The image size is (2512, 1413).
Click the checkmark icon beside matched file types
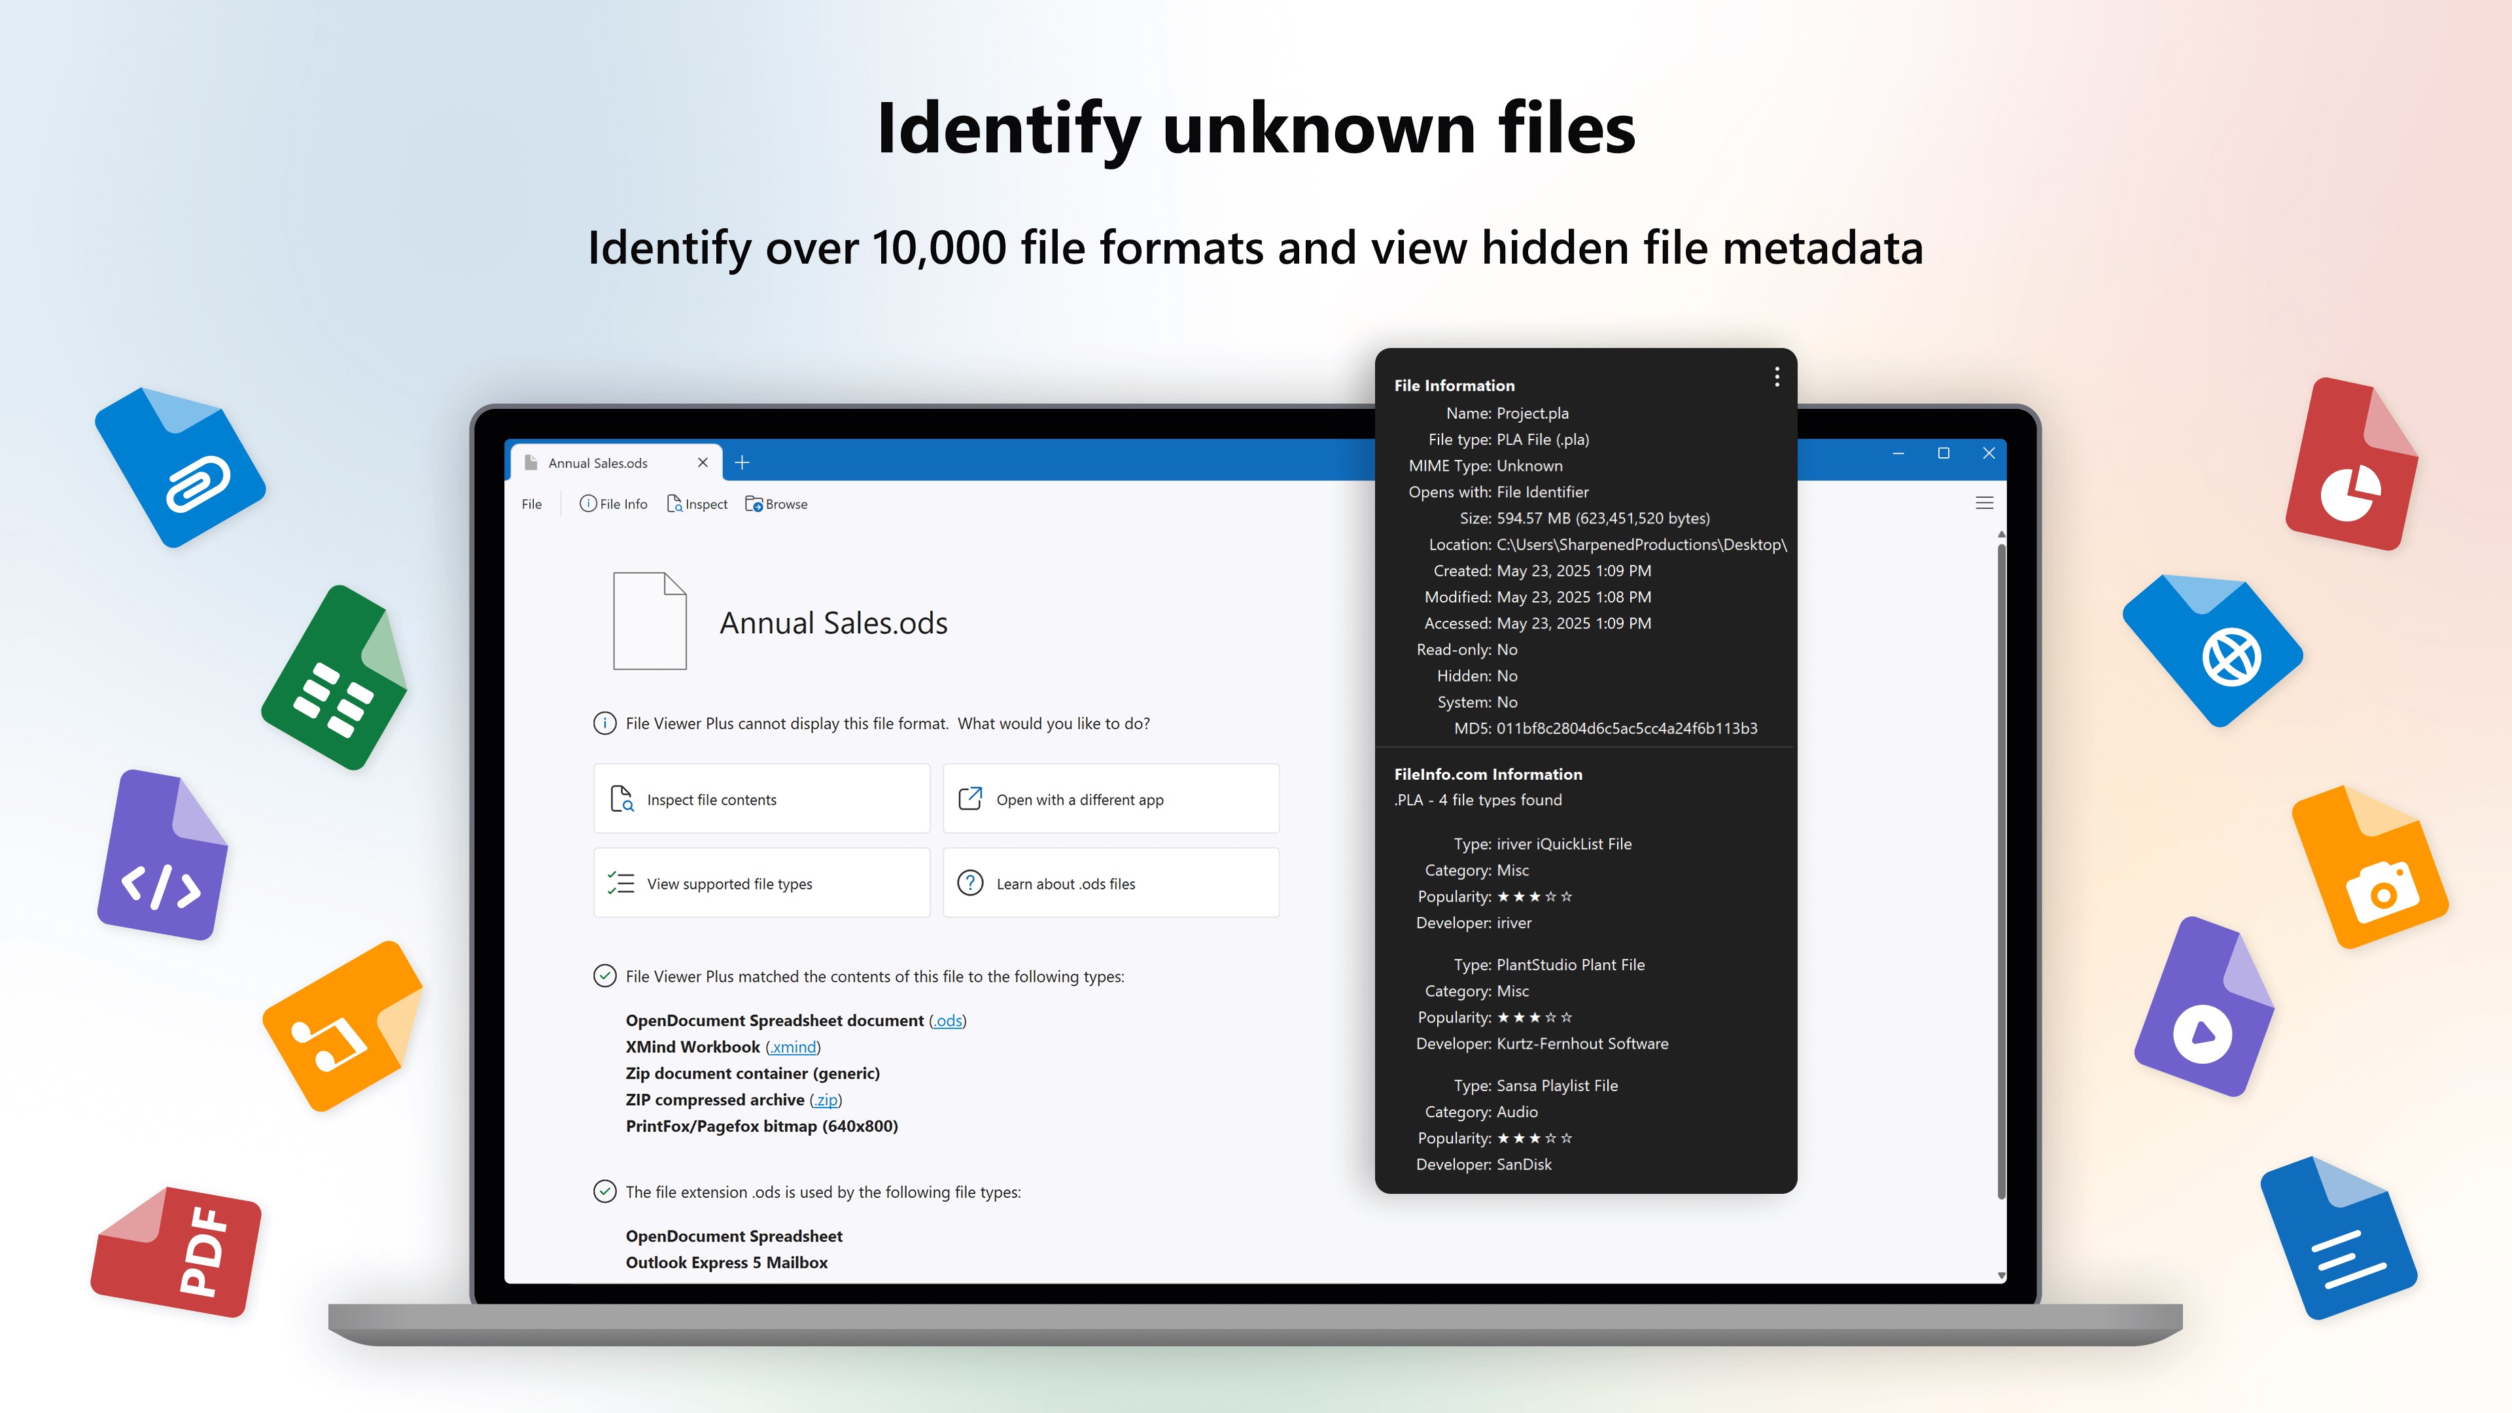tap(604, 975)
